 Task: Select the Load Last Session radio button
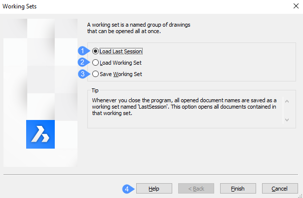click(x=96, y=51)
